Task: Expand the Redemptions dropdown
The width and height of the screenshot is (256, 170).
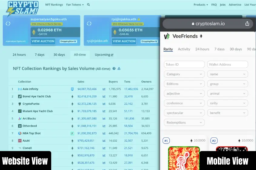Action: coord(184,123)
